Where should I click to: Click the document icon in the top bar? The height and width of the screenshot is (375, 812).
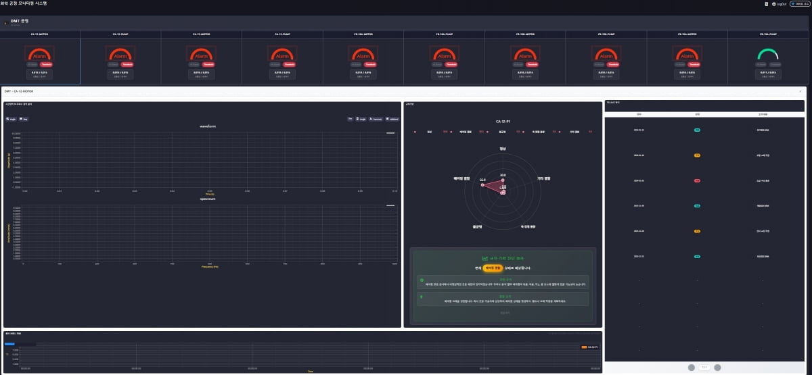765,4
